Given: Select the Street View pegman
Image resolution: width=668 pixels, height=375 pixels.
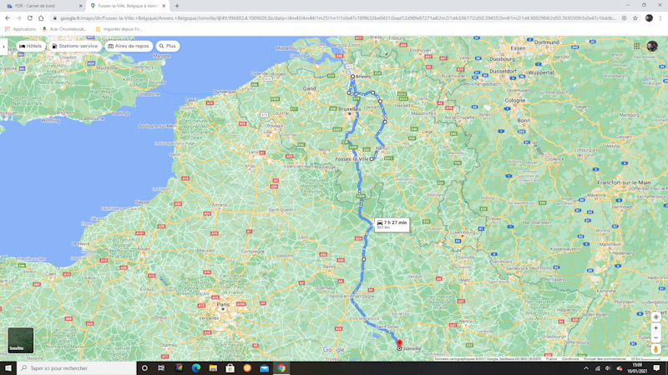Looking at the screenshot, I should pos(655,349).
